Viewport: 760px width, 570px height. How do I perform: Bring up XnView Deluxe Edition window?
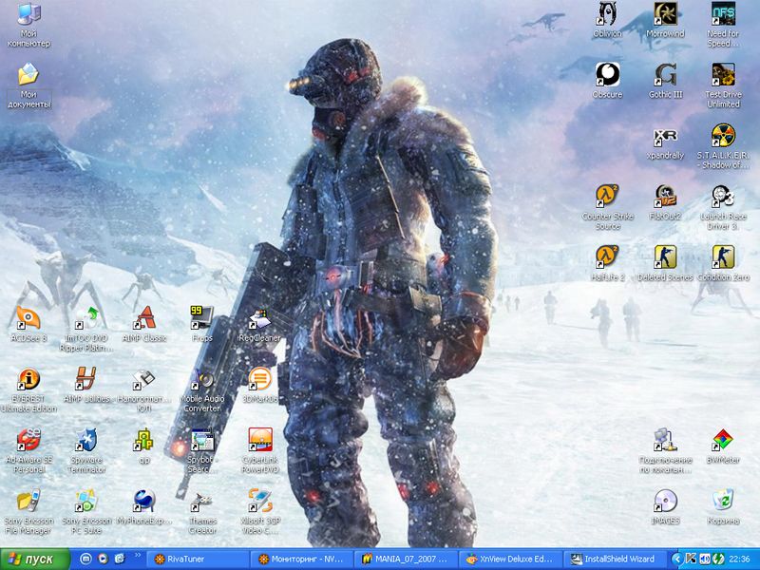(509, 560)
